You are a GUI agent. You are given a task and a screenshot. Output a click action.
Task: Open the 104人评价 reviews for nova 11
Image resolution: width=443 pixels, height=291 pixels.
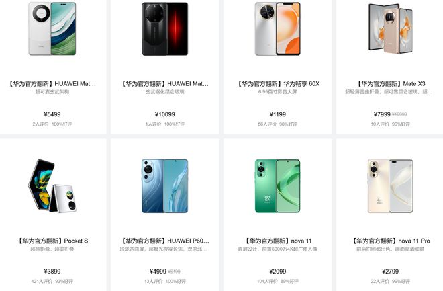click(267, 281)
